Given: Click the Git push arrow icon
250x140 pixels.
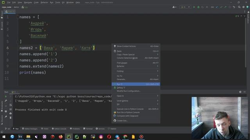Looking at the screenshot, I should click(225, 7).
